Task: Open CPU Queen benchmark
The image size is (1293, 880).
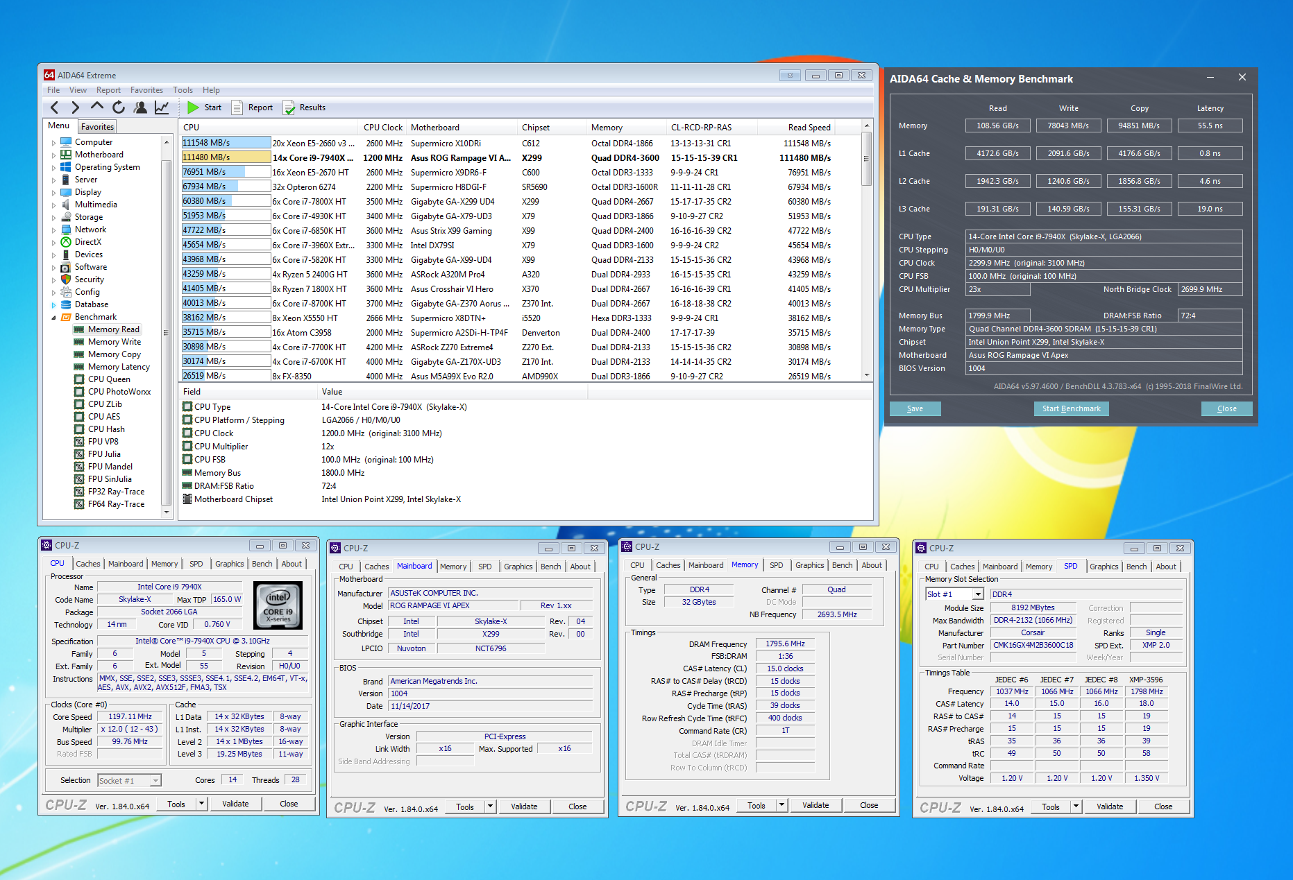Action: pyautogui.click(x=109, y=379)
